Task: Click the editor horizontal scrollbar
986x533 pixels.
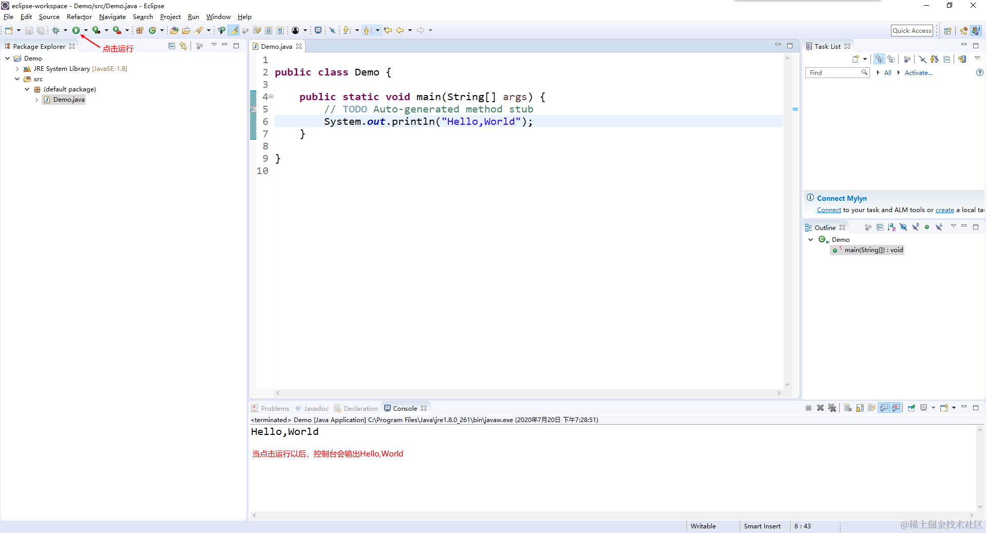Action: coord(528,393)
